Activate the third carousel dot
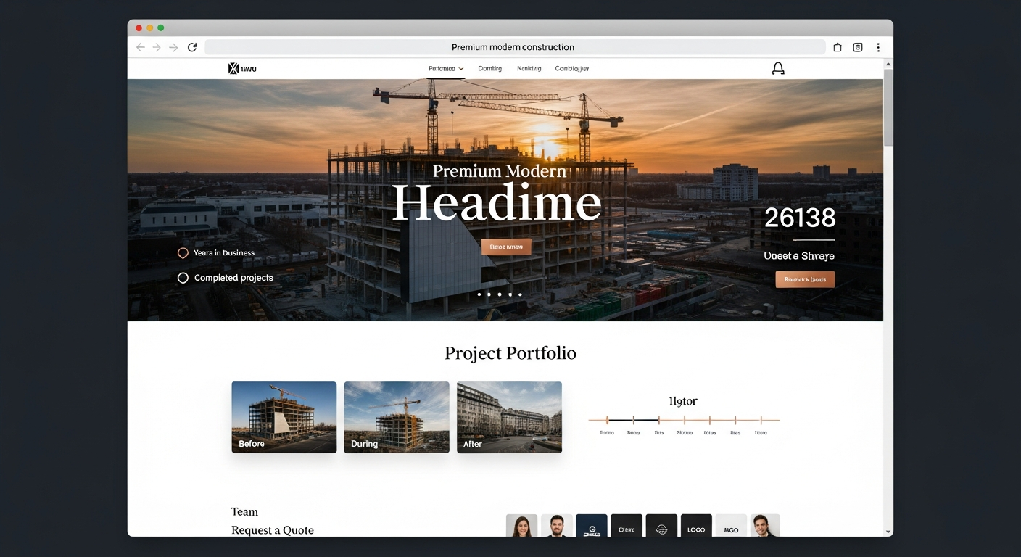 pos(500,294)
